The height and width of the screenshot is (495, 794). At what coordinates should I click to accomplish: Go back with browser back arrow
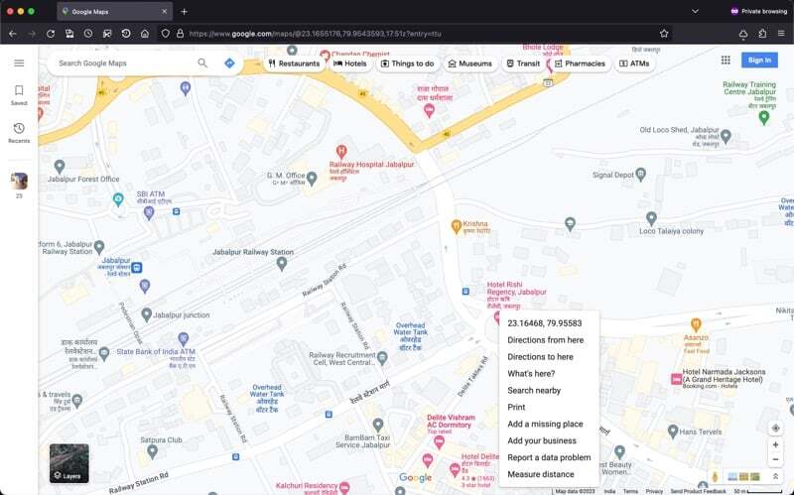pyautogui.click(x=13, y=34)
